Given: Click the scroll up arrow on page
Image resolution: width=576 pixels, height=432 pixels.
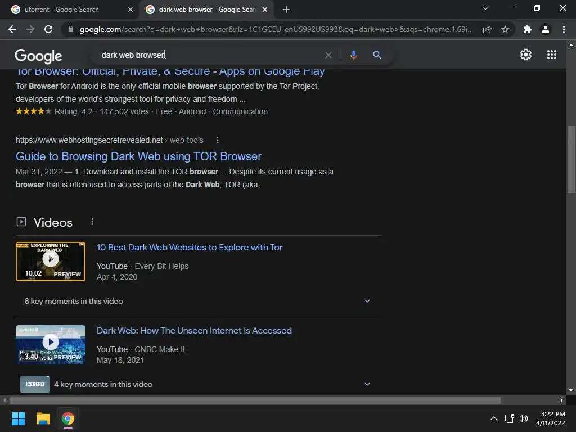Looking at the screenshot, I should tap(571, 45).
